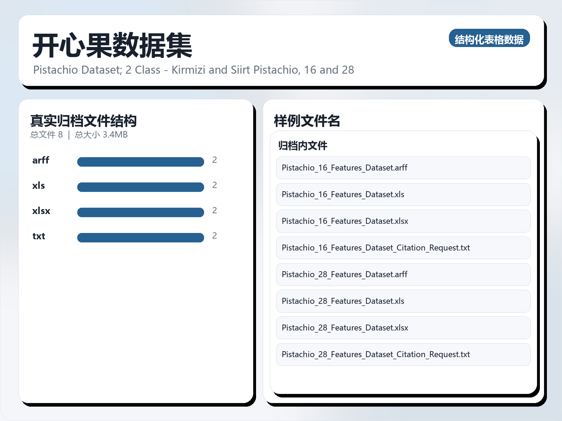
Task: Choose Pistachio_28_Features_Dataset.xlsx file item
Action: pos(403,328)
